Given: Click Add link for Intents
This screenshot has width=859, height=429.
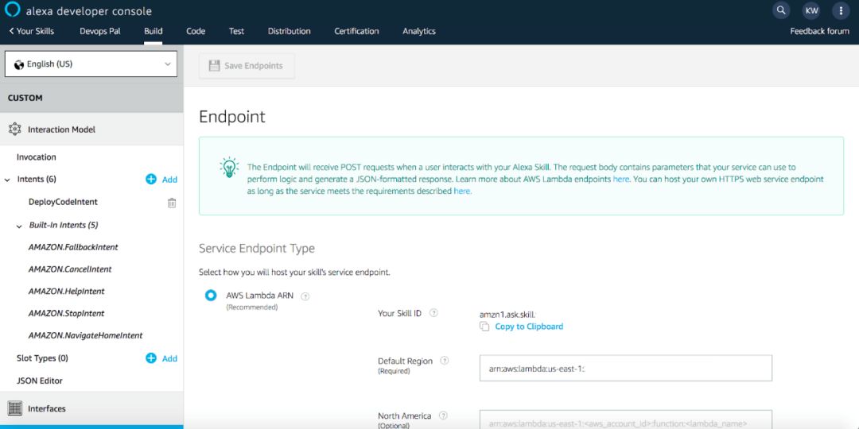Looking at the screenshot, I should tap(170, 180).
